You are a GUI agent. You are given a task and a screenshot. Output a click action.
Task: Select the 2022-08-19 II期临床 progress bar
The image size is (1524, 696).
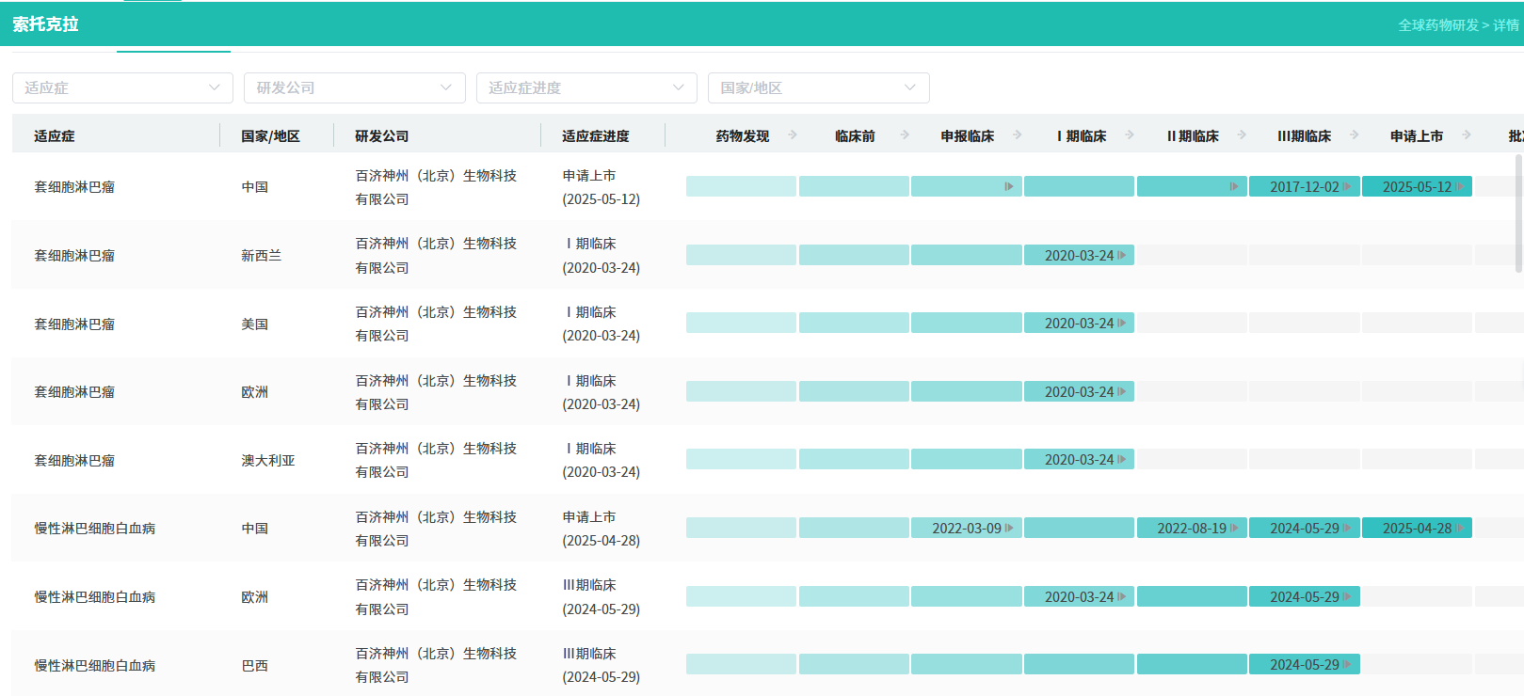(1191, 529)
